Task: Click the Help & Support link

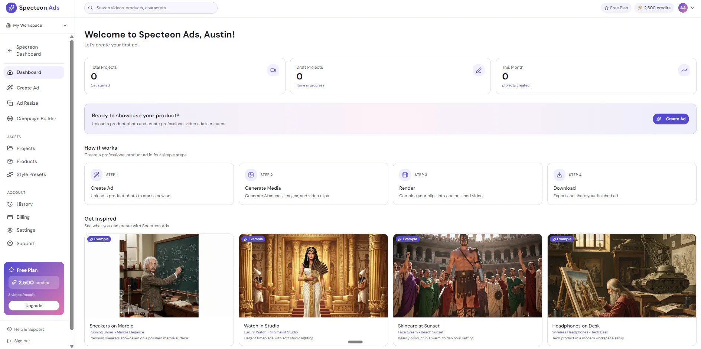Action: coord(29,330)
